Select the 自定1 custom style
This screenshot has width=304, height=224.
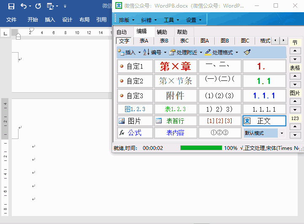click(135, 67)
